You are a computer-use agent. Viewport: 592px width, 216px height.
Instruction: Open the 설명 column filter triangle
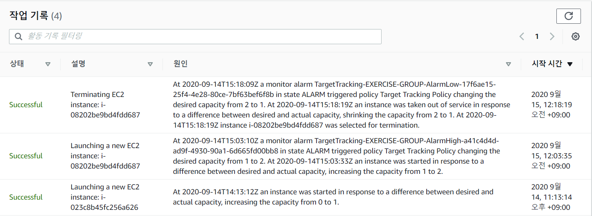150,64
